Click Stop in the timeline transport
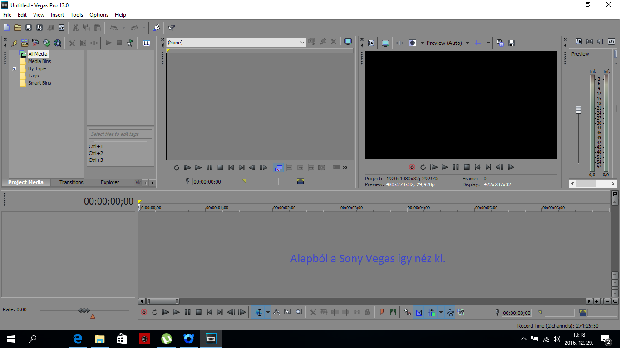The image size is (620, 348). tap(198, 312)
